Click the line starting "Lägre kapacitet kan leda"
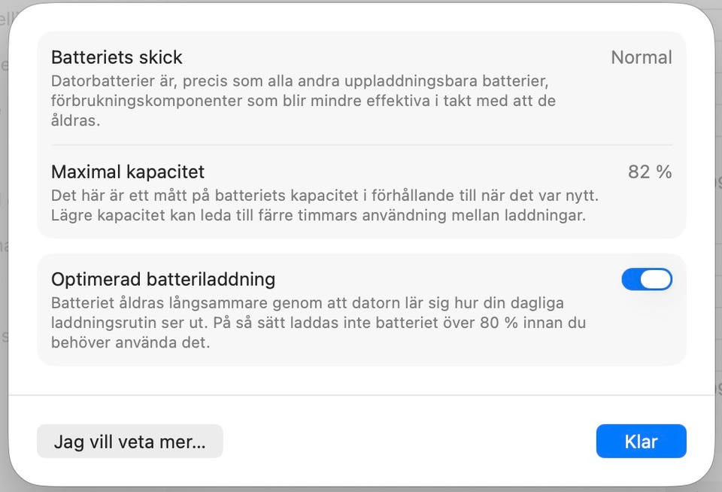Viewport: 722px width, 492px height. pyautogui.click(x=318, y=215)
